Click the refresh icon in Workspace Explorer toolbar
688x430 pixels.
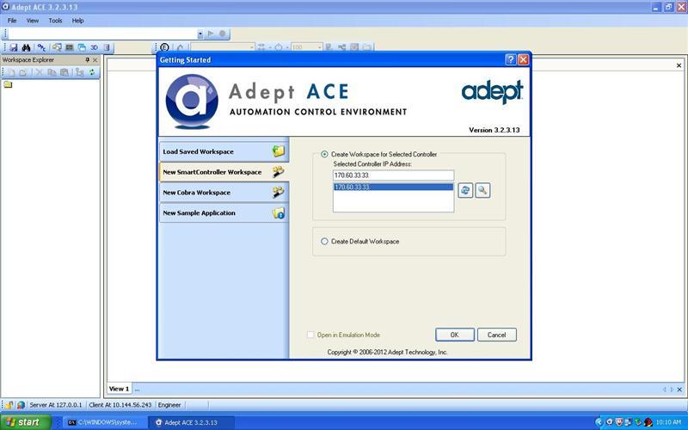[92, 72]
